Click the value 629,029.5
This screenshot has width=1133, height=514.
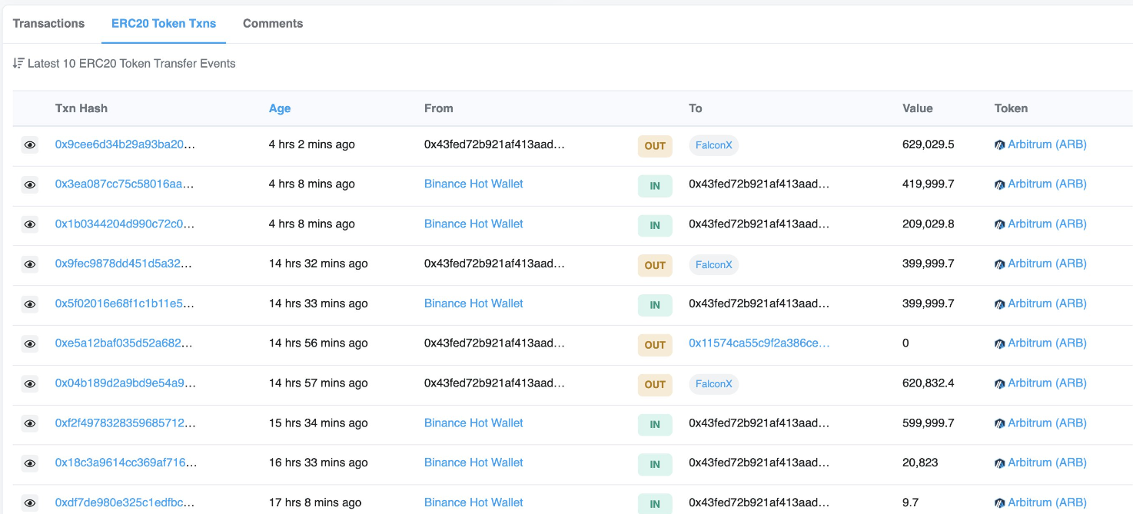click(929, 144)
